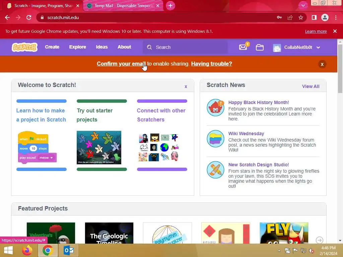Switch to the Temp Mail tab
Viewport: 343px width, 257px height.
pos(123,6)
